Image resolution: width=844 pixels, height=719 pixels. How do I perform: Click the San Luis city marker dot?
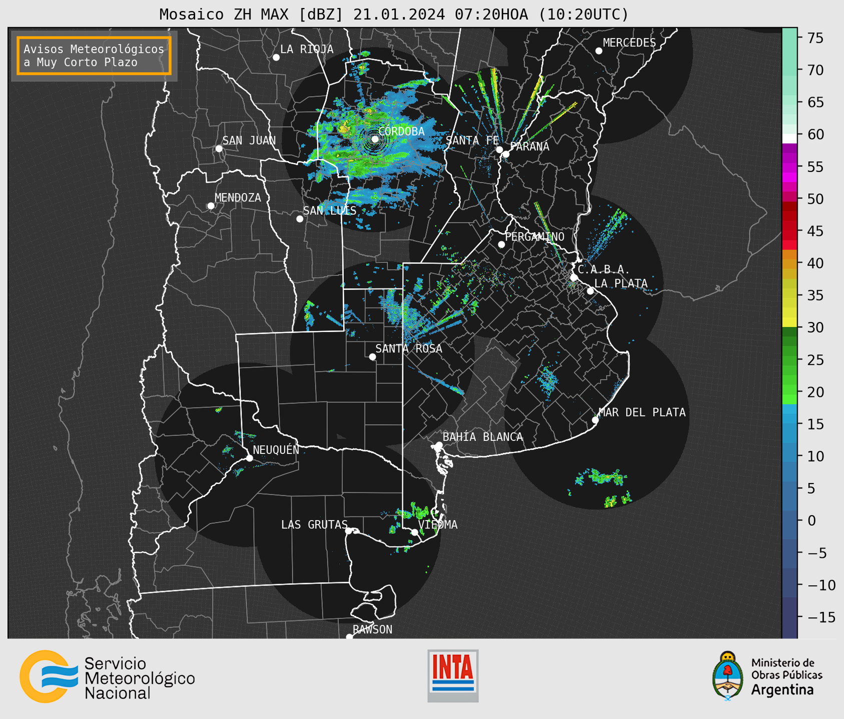(x=300, y=219)
